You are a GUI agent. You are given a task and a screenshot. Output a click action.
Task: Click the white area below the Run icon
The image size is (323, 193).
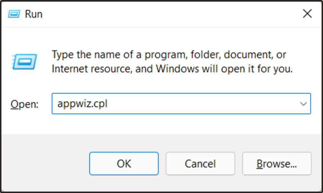pos(24,83)
